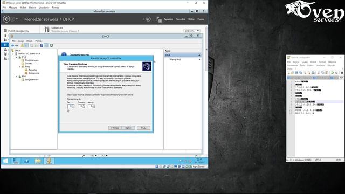Open Widok menu in Server Manager header
Viewport: 345px width, 194px height.
(x=191, y=19)
